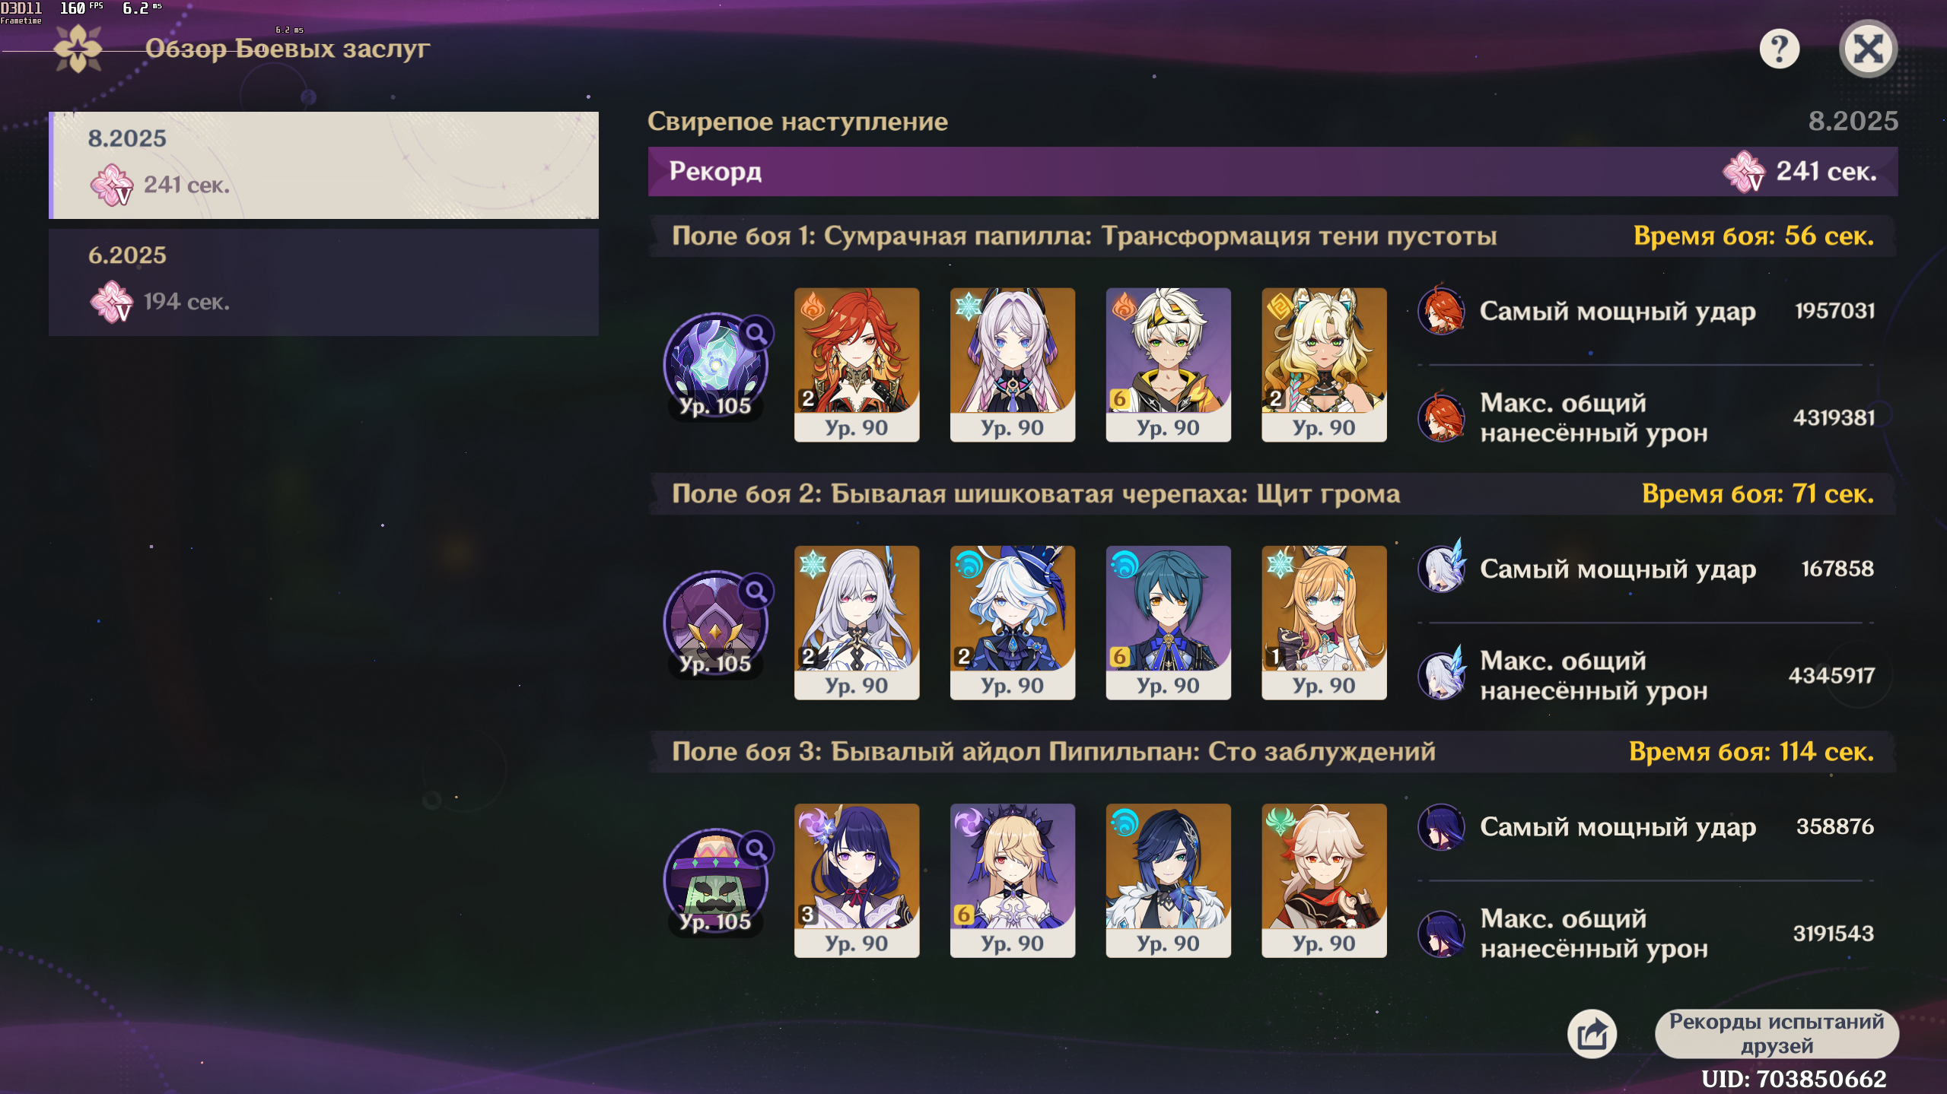Select red-haired Pyro character in Battlefield 1
The height and width of the screenshot is (1094, 1947).
(857, 365)
